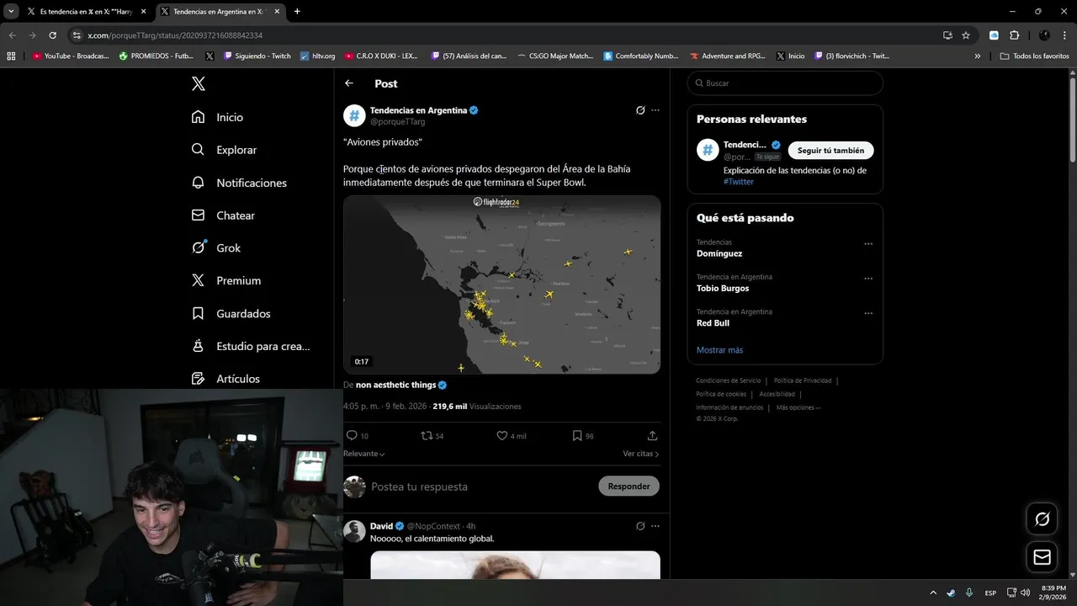Open Artículos in the sidebar

click(x=225, y=379)
